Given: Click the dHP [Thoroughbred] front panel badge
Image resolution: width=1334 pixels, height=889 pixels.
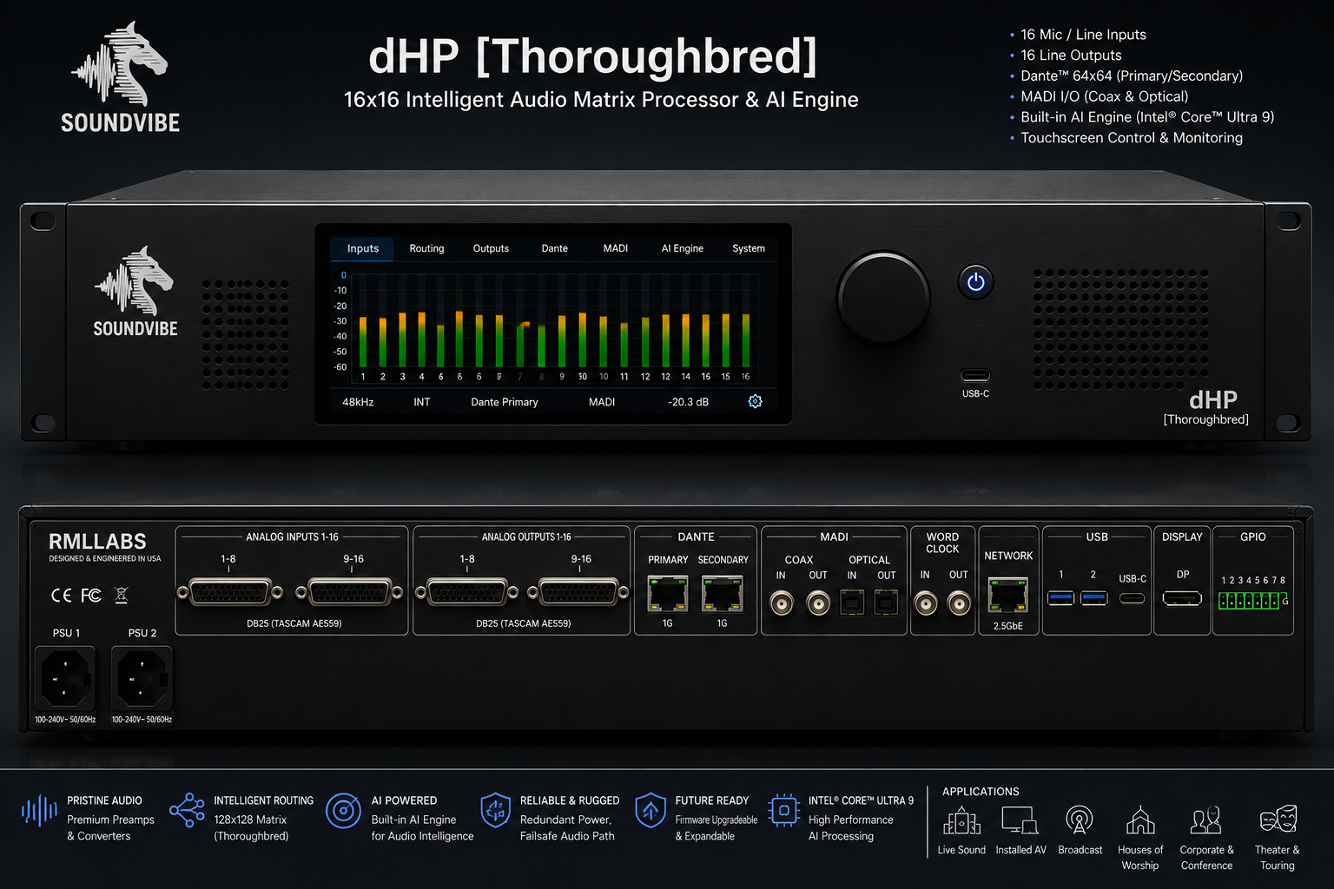Looking at the screenshot, I should (x=1206, y=406).
